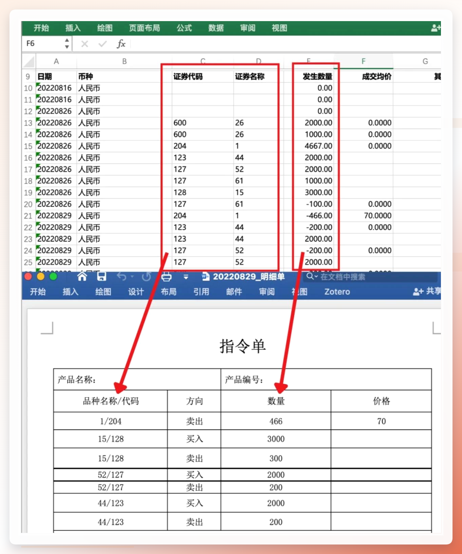The width and height of the screenshot is (462, 554).
Task: Click formula bar cancel X icon
Action: coord(85,44)
